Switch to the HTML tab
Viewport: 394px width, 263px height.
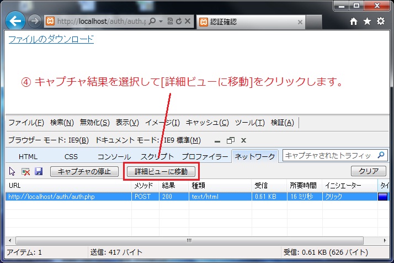pos(28,156)
